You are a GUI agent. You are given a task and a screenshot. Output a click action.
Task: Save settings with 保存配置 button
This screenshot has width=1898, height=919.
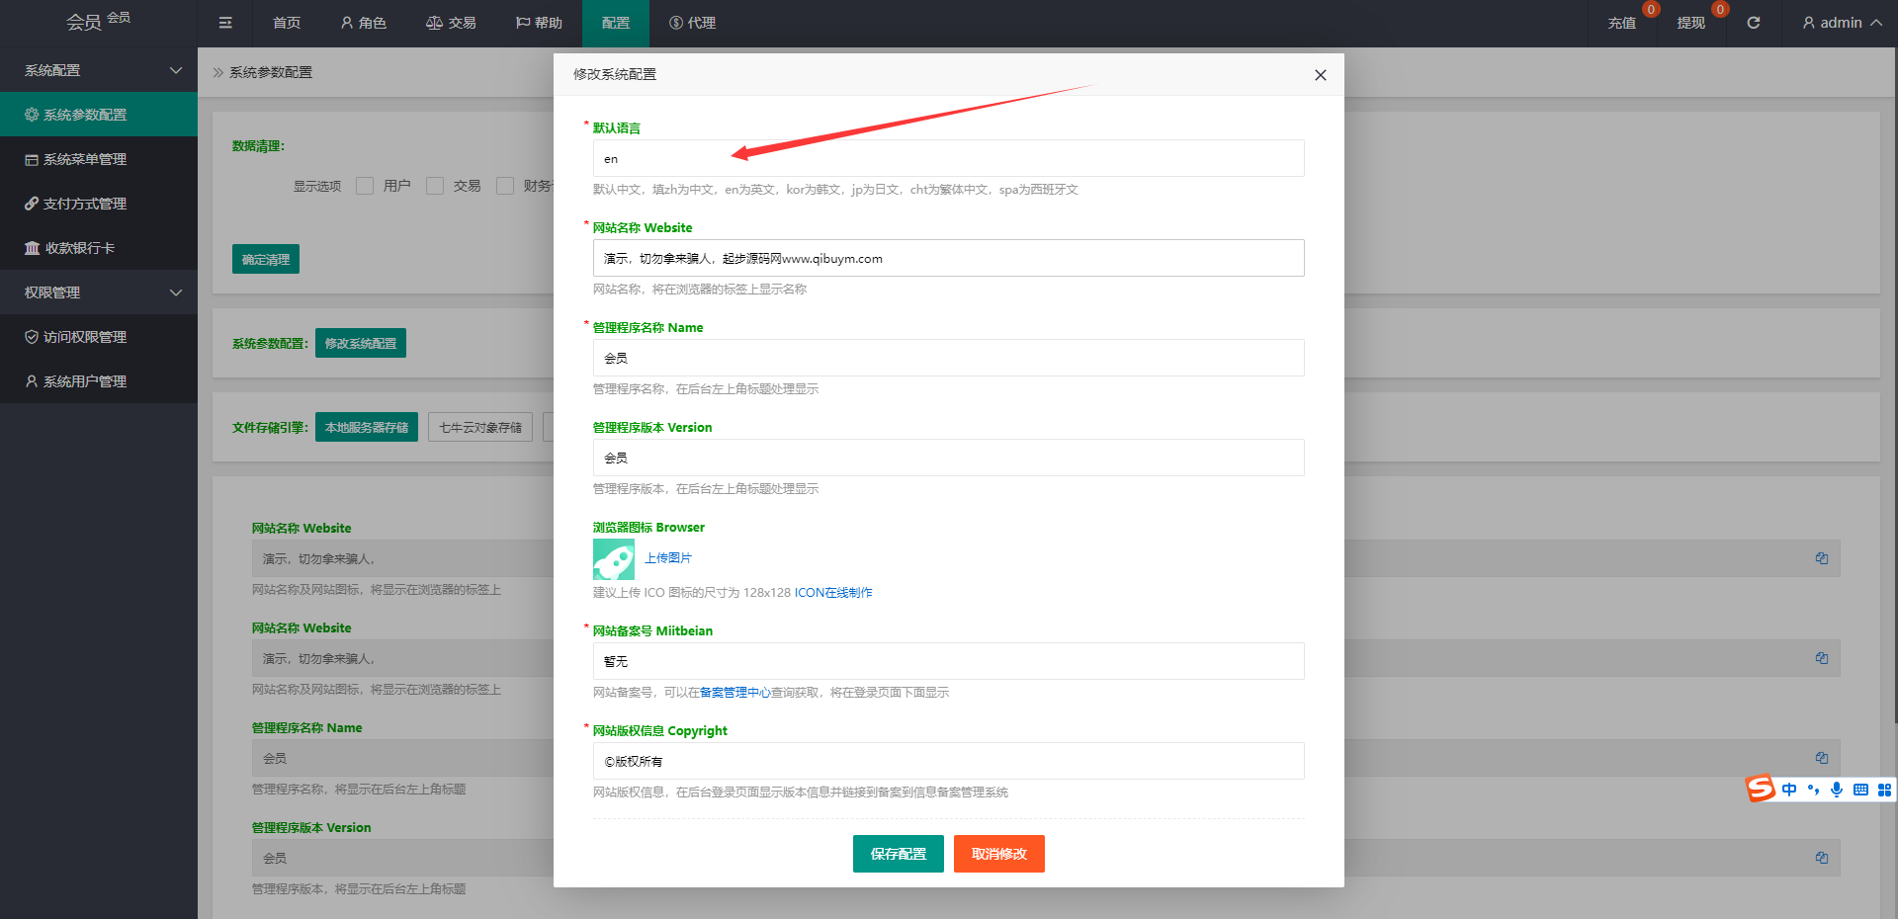899,854
